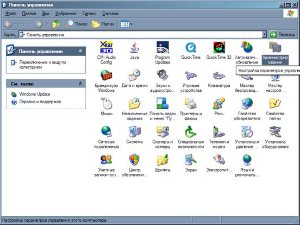Expand the views button dropdown arrow
This screenshot has height=225, width=300.
pos(132,24)
